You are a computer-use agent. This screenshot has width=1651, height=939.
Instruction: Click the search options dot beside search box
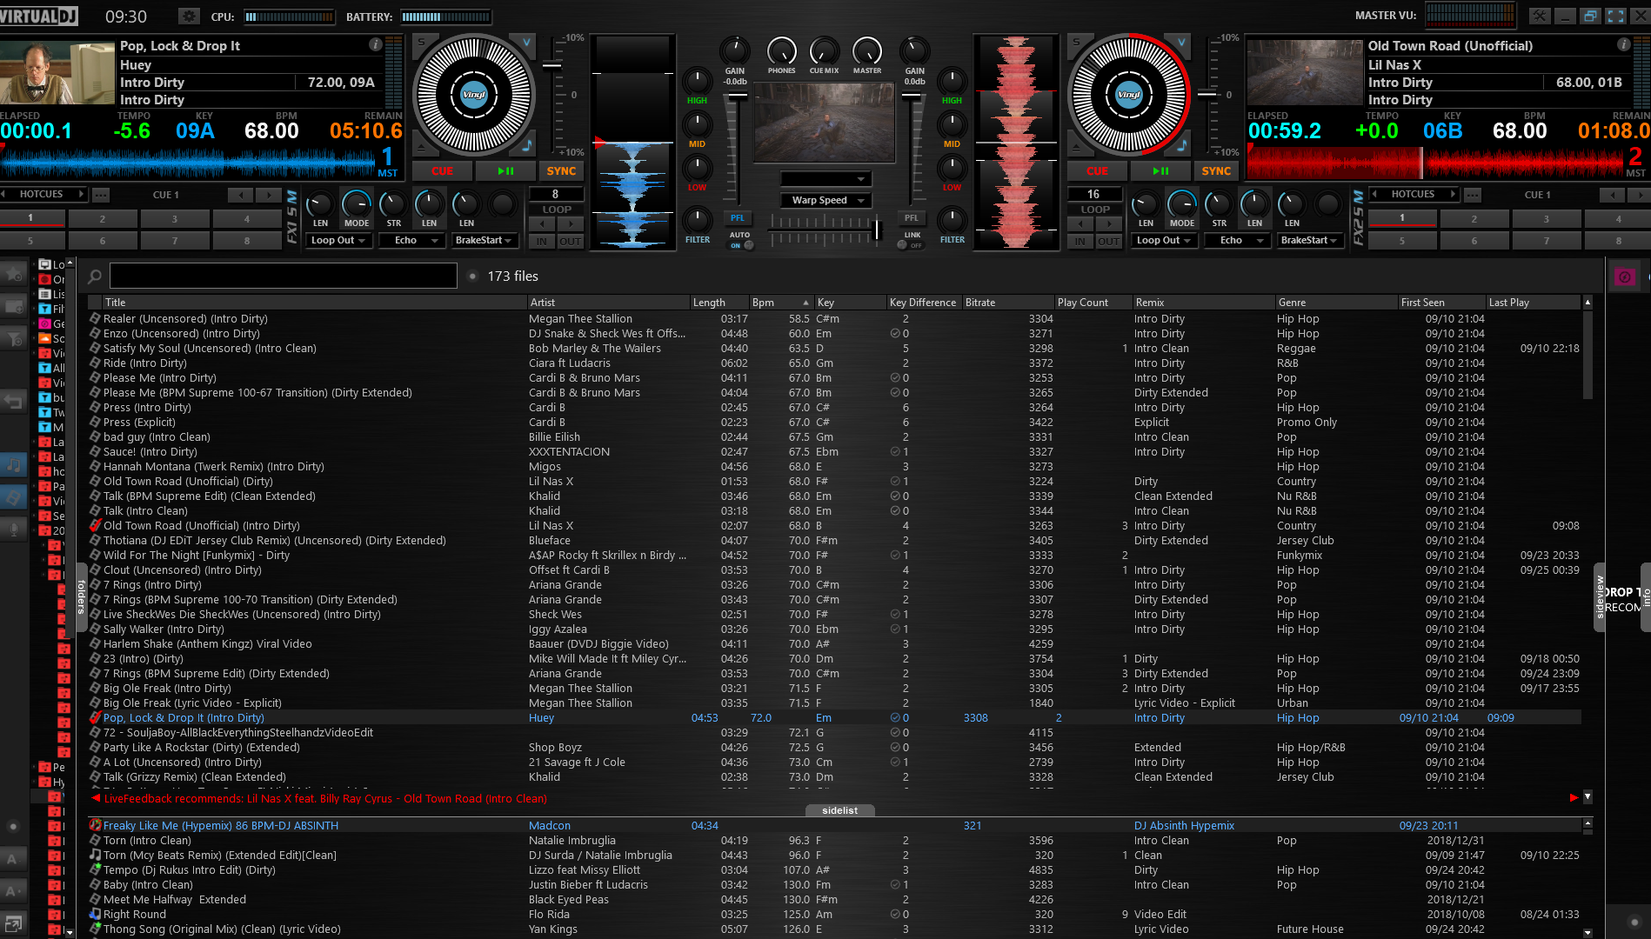(472, 276)
